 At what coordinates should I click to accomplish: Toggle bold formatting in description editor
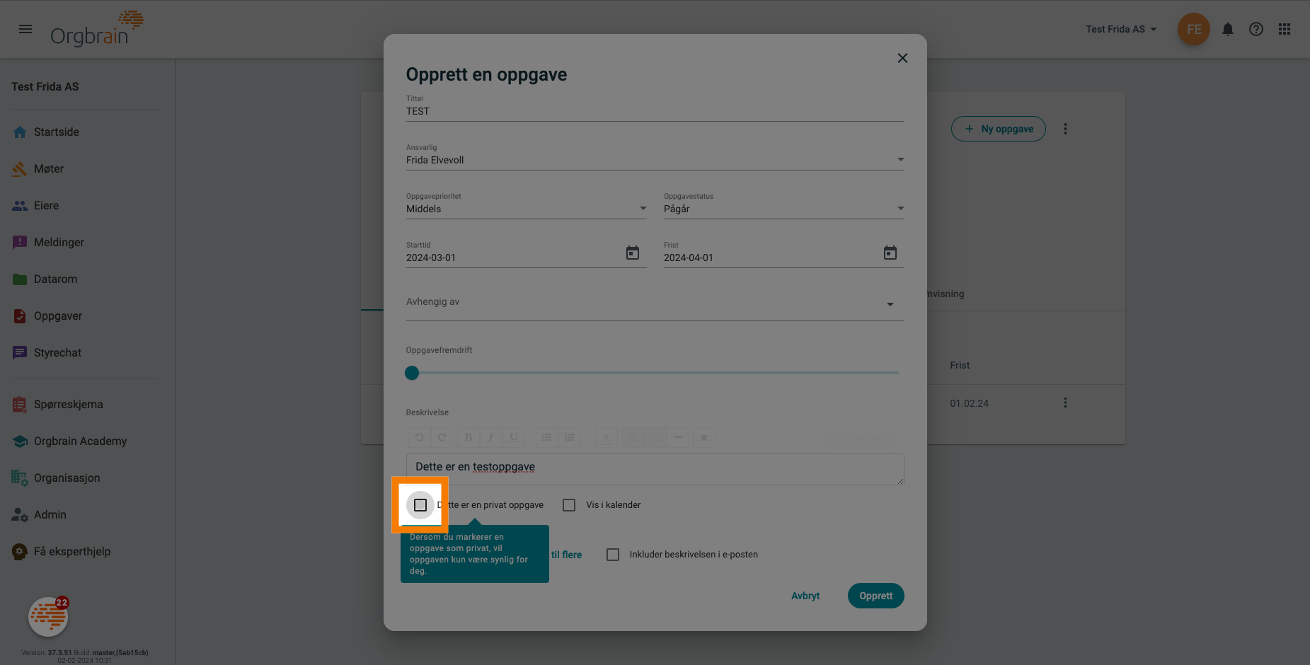pyautogui.click(x=468, y=437)
